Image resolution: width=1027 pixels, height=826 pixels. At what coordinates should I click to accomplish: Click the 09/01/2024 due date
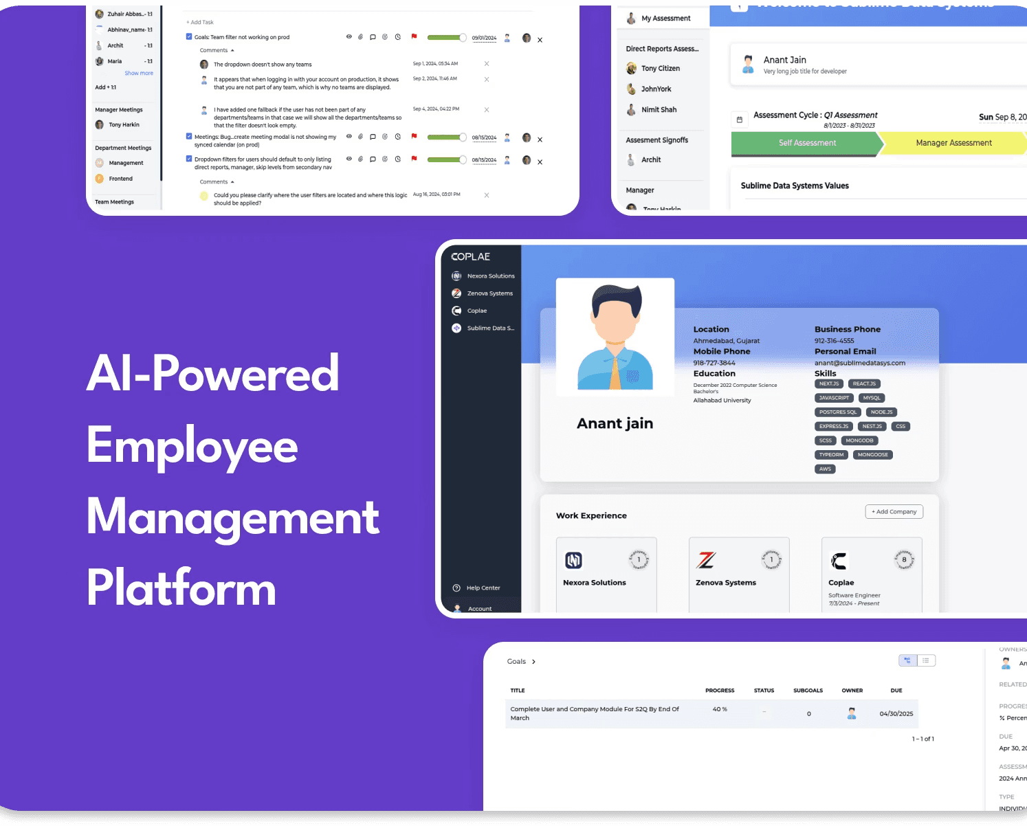484,38
